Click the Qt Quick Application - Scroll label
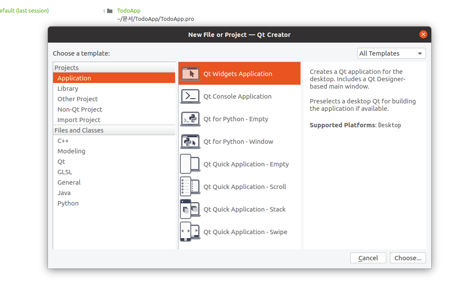Image resolution: width=470 pixels, height=305 pixels. tap(245, 187)
